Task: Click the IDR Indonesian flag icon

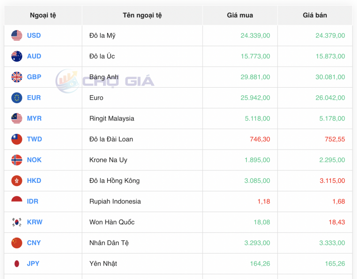Action: pyautogui.click(x=17, y=201)
